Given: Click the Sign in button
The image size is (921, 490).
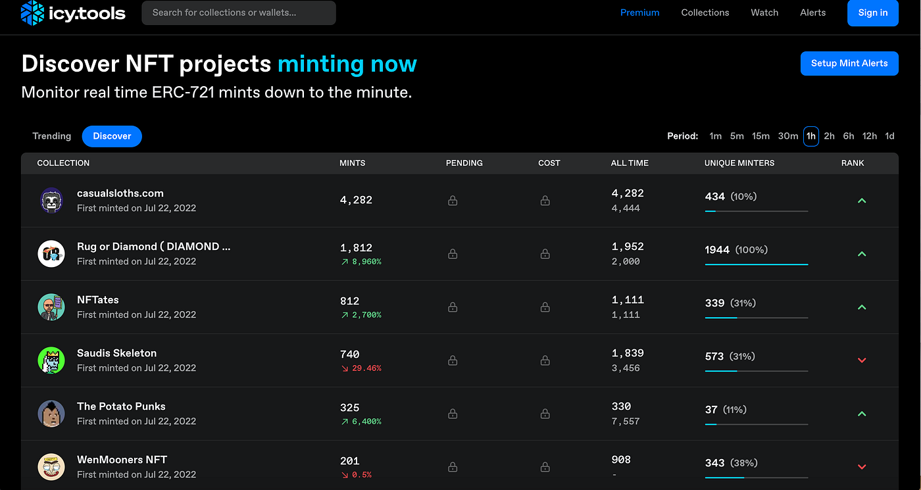Looking at the screenshot, I should click(x=873, y=12).
